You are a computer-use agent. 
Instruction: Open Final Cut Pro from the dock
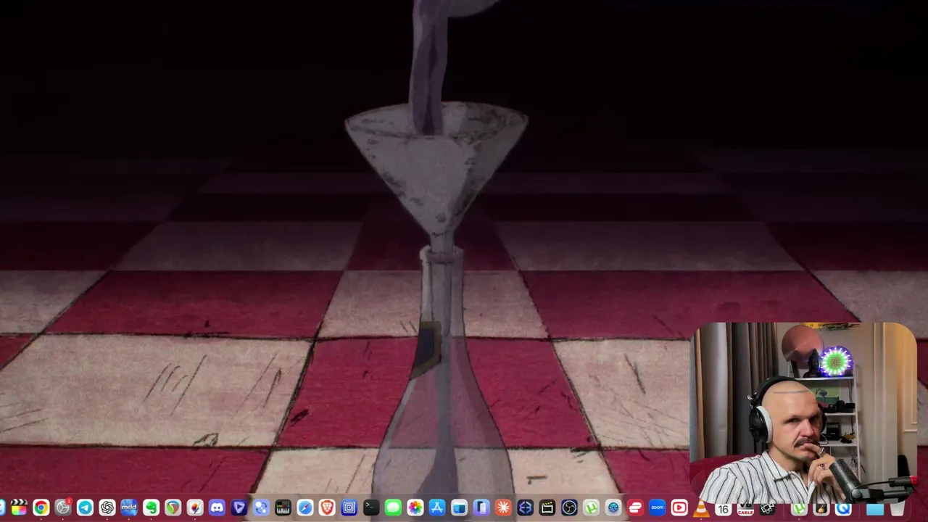click(19, 508)
